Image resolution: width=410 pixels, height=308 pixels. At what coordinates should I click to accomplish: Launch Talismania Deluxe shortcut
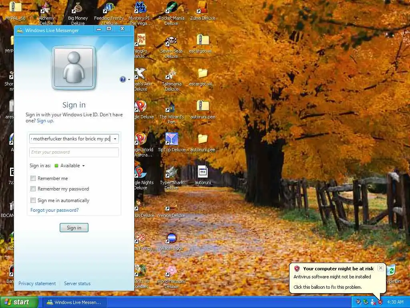pos(171,74)
